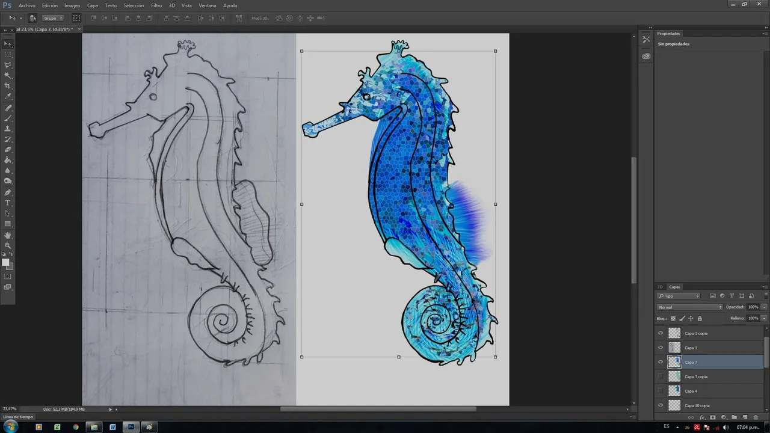Select the Horizontal Type tool
Screen dimensions: 770x433
tap(8, 203)
